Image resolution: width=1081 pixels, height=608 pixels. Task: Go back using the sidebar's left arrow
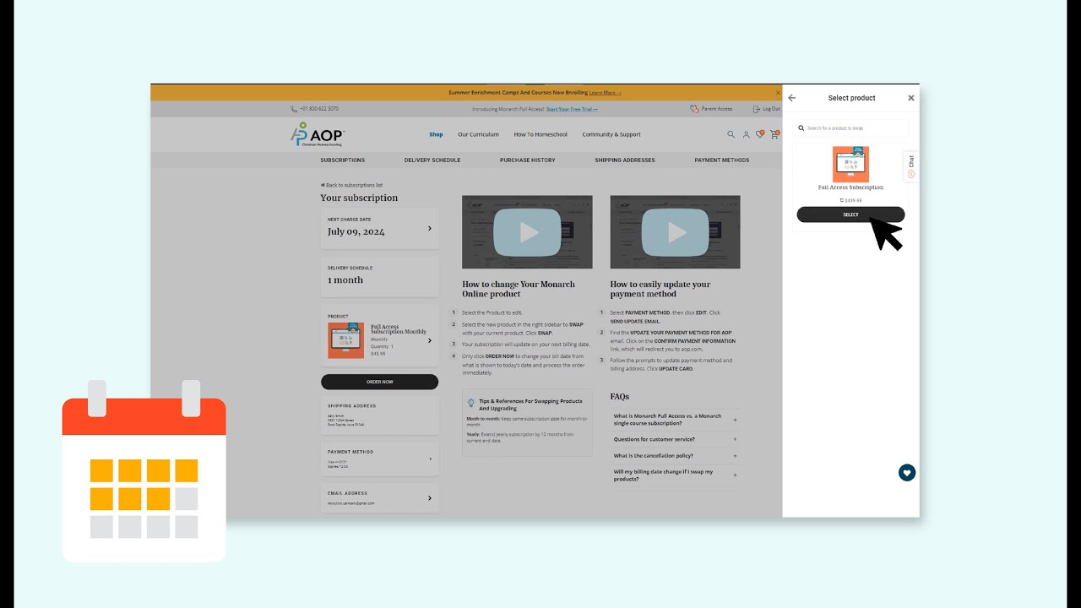(x=792, y=98)
